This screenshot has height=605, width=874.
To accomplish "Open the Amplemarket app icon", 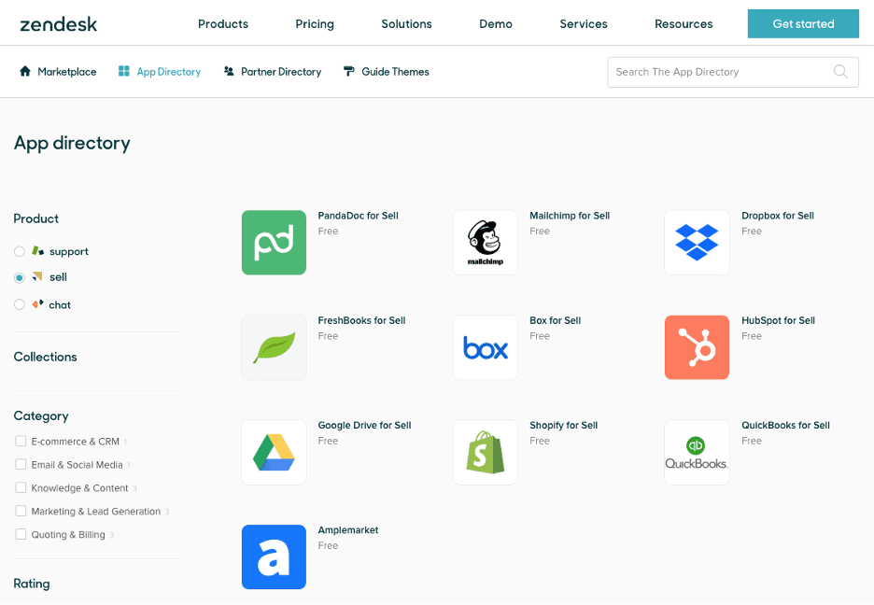I will click(x=274, y=556).
